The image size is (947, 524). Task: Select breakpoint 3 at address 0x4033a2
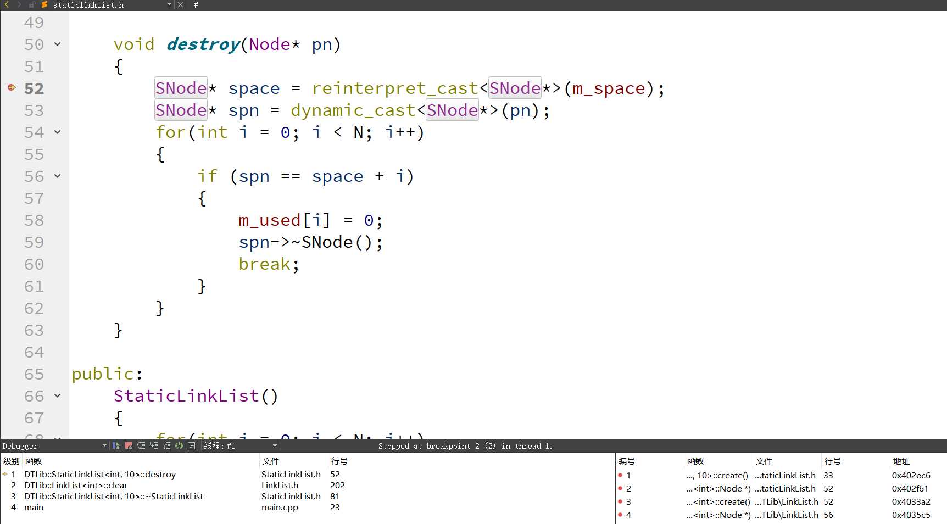(780, 502)
